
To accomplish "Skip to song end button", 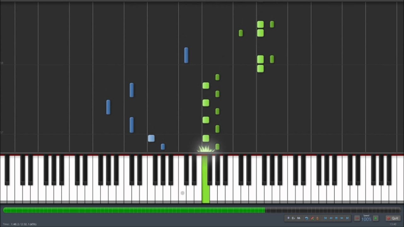I will pos(348,218).
